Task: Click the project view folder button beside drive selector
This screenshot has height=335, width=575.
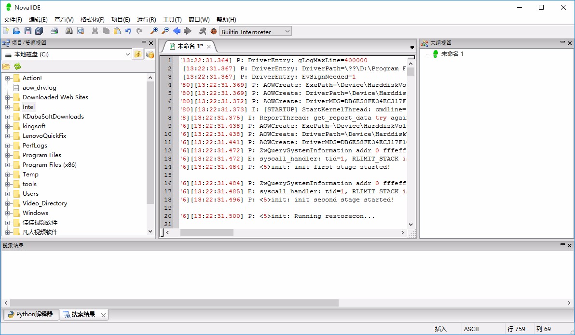Action: click(x=138, y=54)
